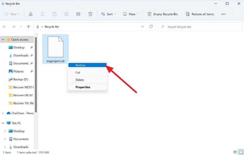Click the Share icon in toolbar
244x155 pixels.
click(x=78, y=14)
